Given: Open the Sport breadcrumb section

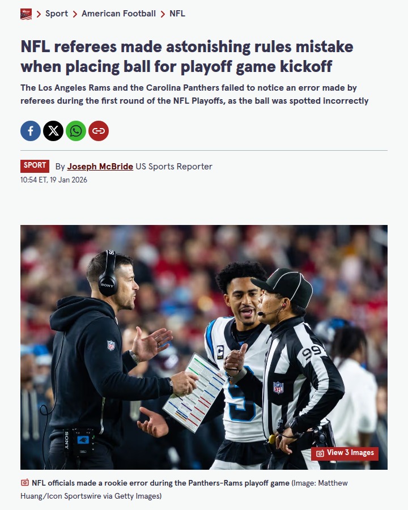Looking at the screenshot, I should pyautogui.click(x=57, y=14).
